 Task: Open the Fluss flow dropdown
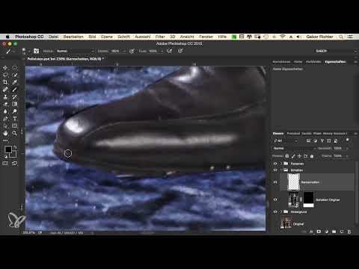point(162,51)
